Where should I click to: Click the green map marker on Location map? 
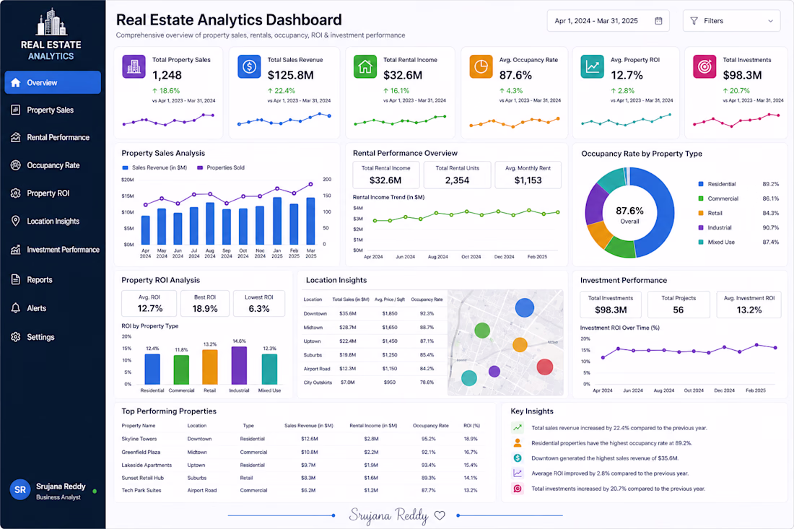coord(482,331)
